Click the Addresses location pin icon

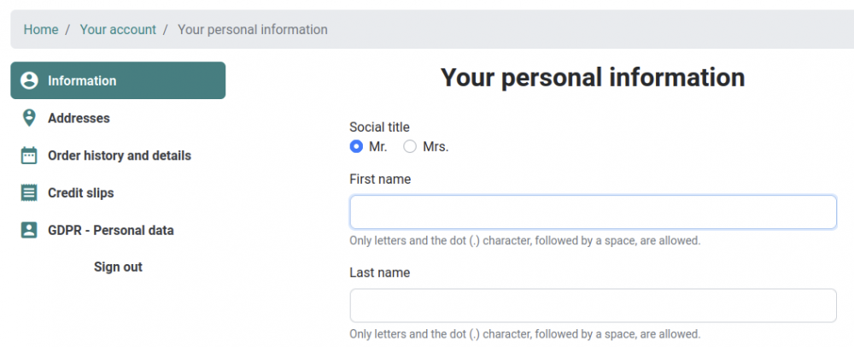[29, 118]
